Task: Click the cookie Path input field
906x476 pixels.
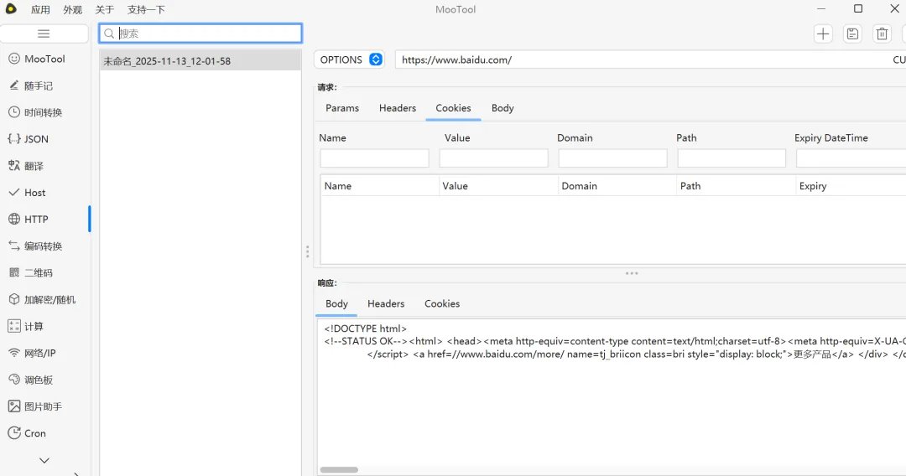Action: point(732,158)
